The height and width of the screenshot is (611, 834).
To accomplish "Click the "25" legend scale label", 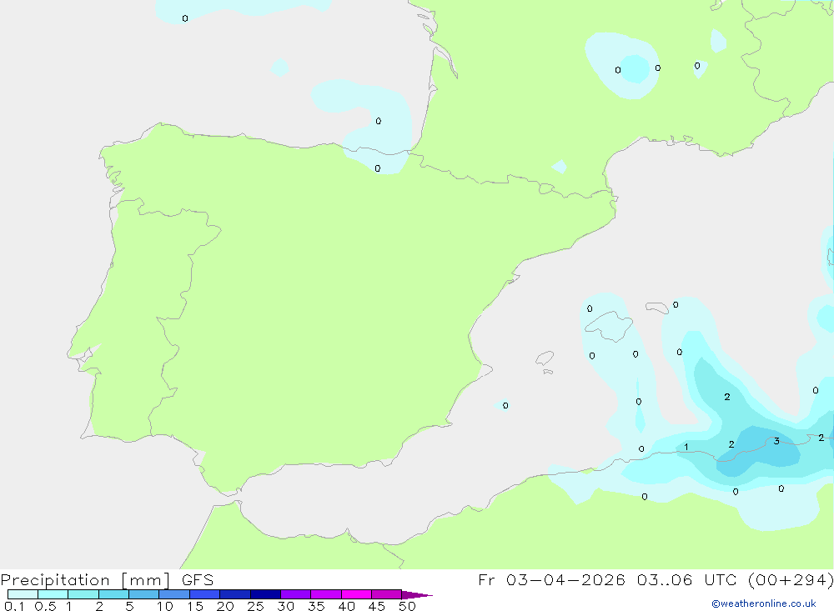I will point(255,606).
